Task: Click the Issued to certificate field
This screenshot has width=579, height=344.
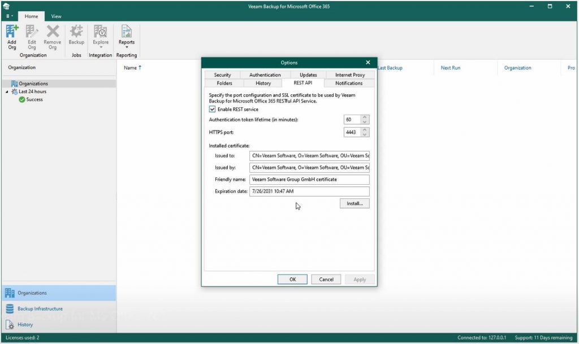Action: (x=309, y=155)
